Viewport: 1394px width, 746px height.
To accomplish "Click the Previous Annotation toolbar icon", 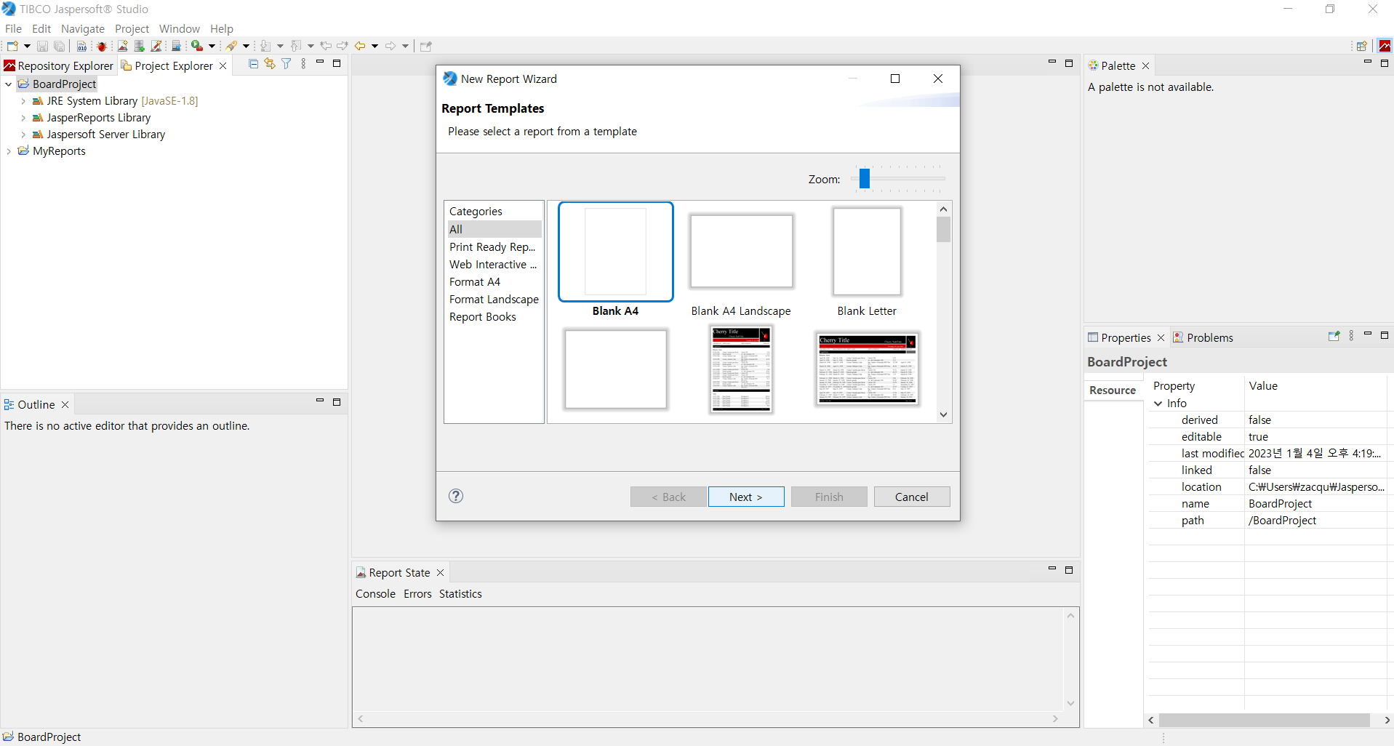I will coord(296,46).
